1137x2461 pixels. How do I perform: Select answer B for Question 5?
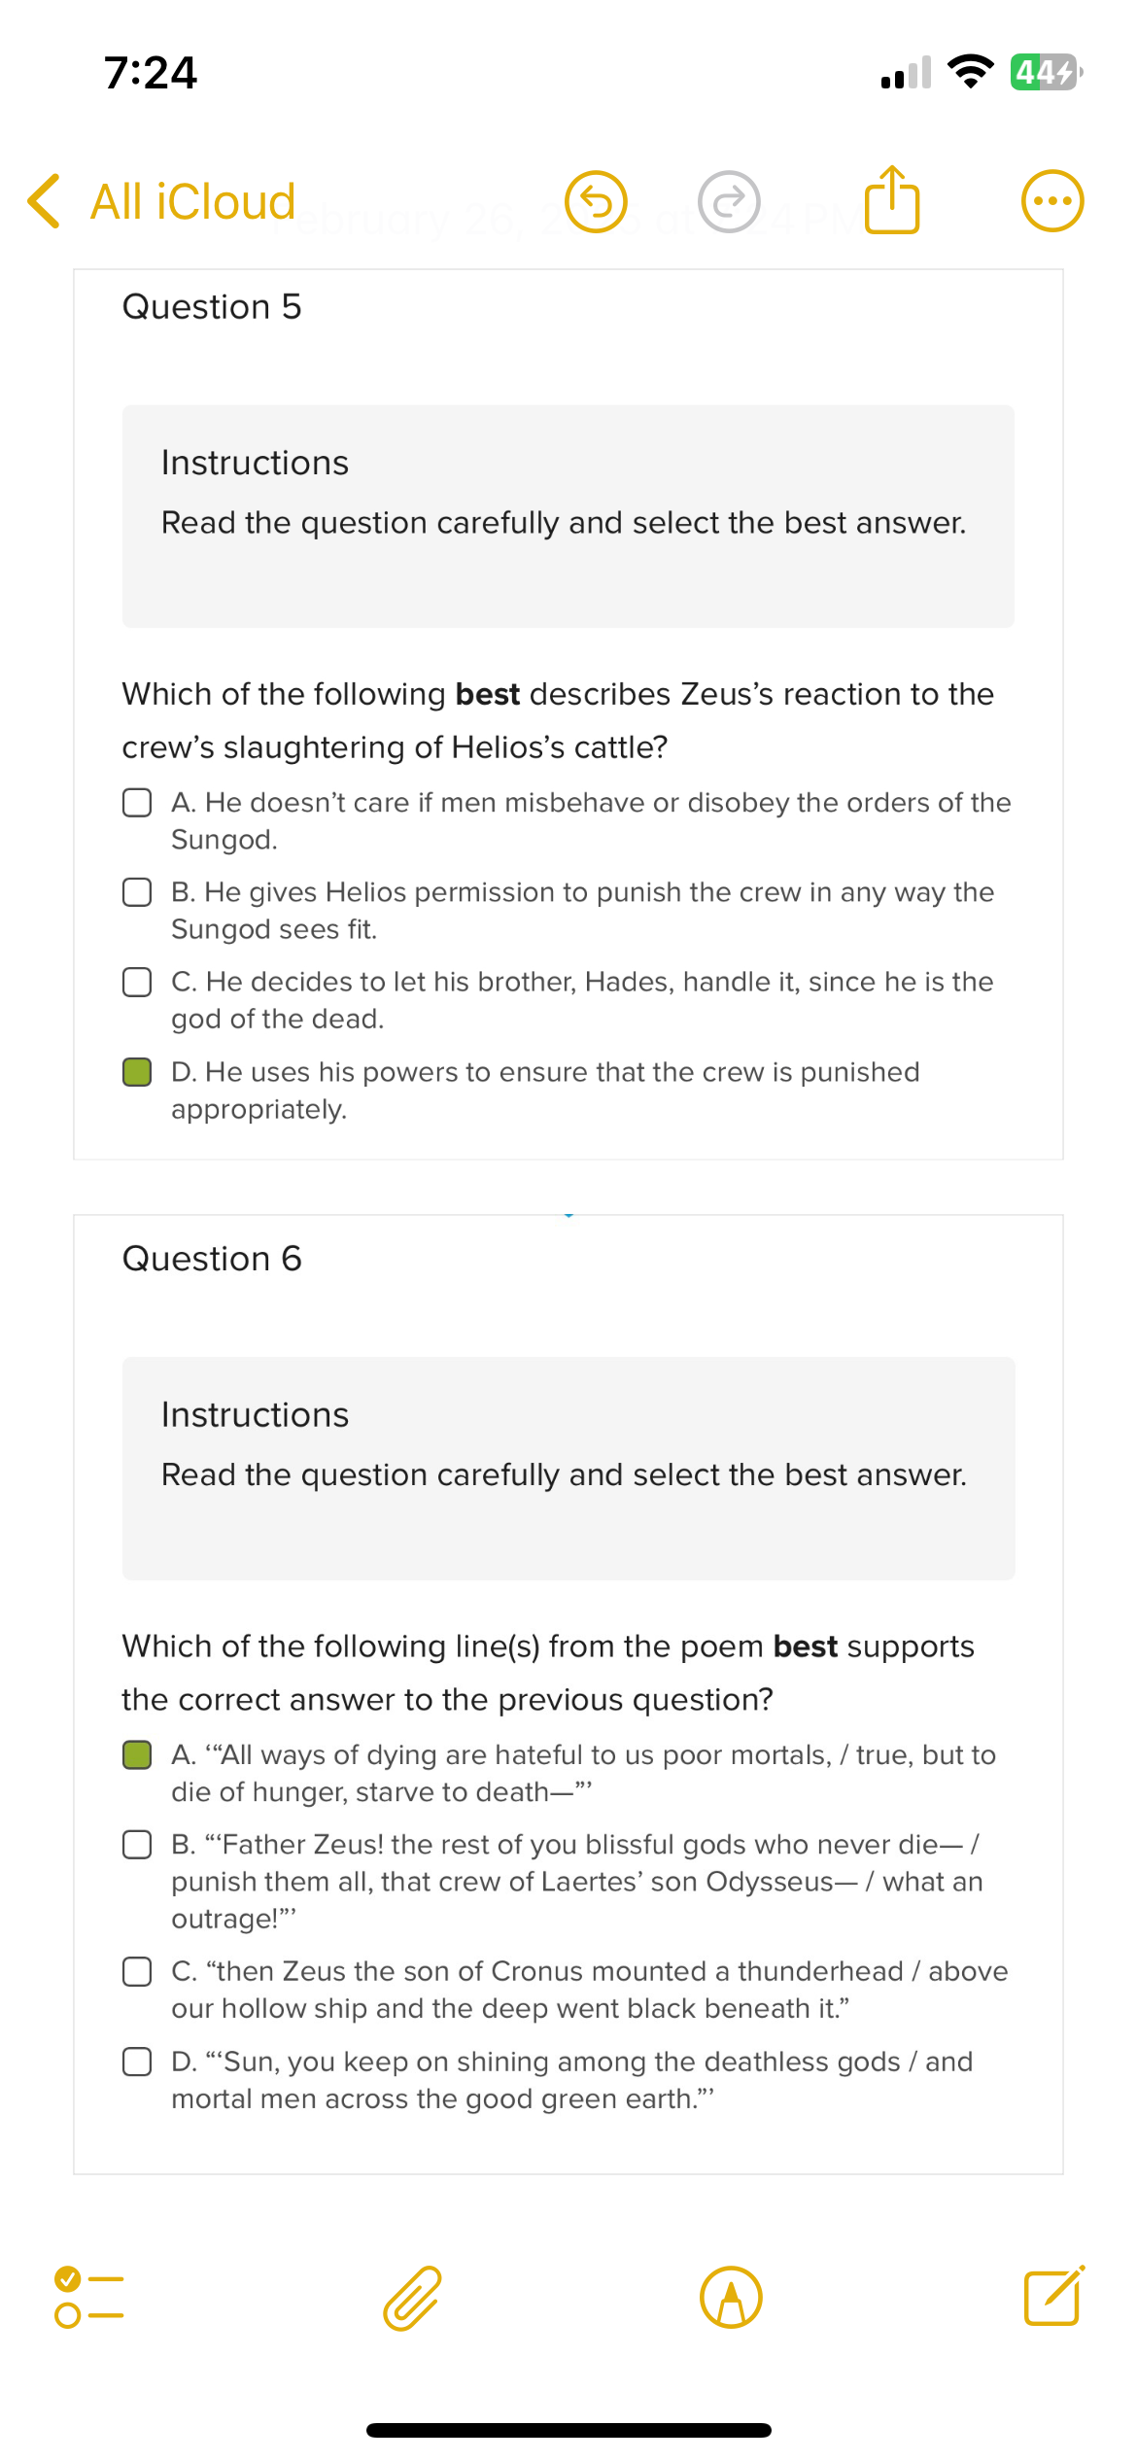136,893
